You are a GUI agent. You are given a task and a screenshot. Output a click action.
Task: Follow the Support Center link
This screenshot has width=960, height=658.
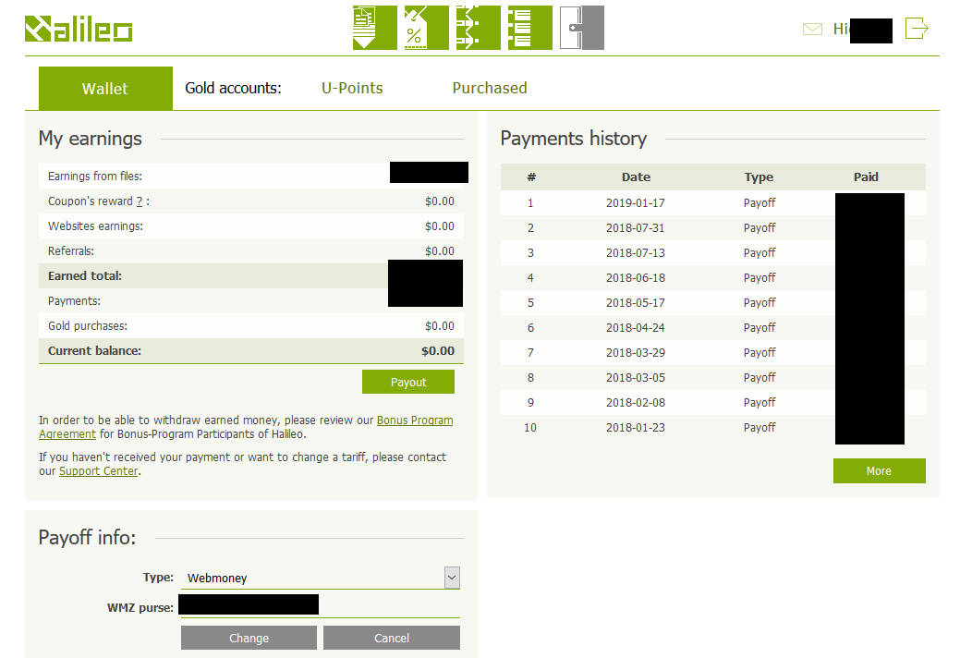pos(98,471)
